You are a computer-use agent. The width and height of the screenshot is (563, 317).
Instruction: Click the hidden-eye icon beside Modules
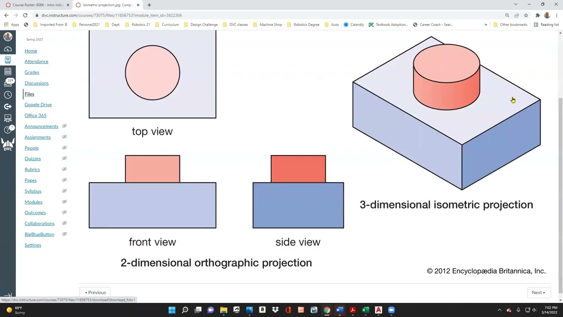coord(64,202)
